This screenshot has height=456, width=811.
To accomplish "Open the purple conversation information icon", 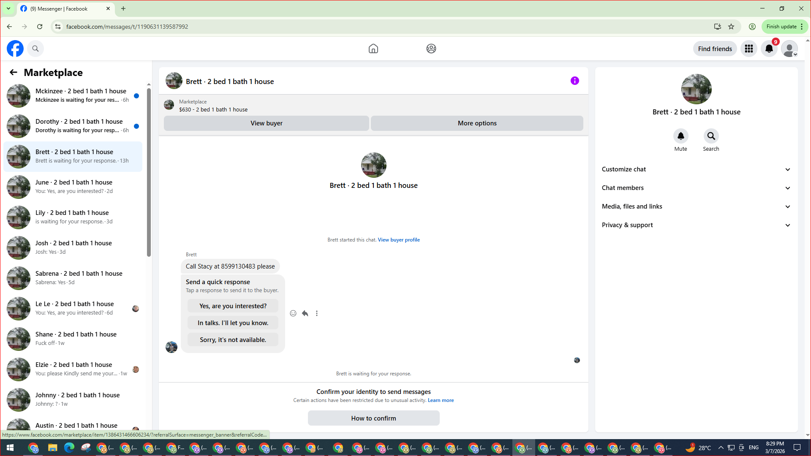I will 574,81.
